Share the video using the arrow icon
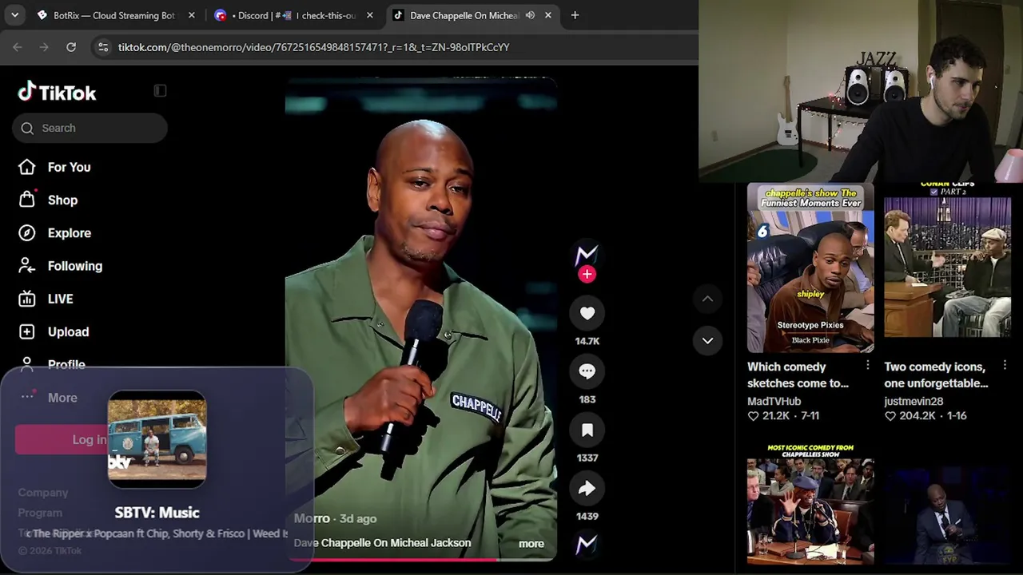1023x575 pixels. [587, 488]
